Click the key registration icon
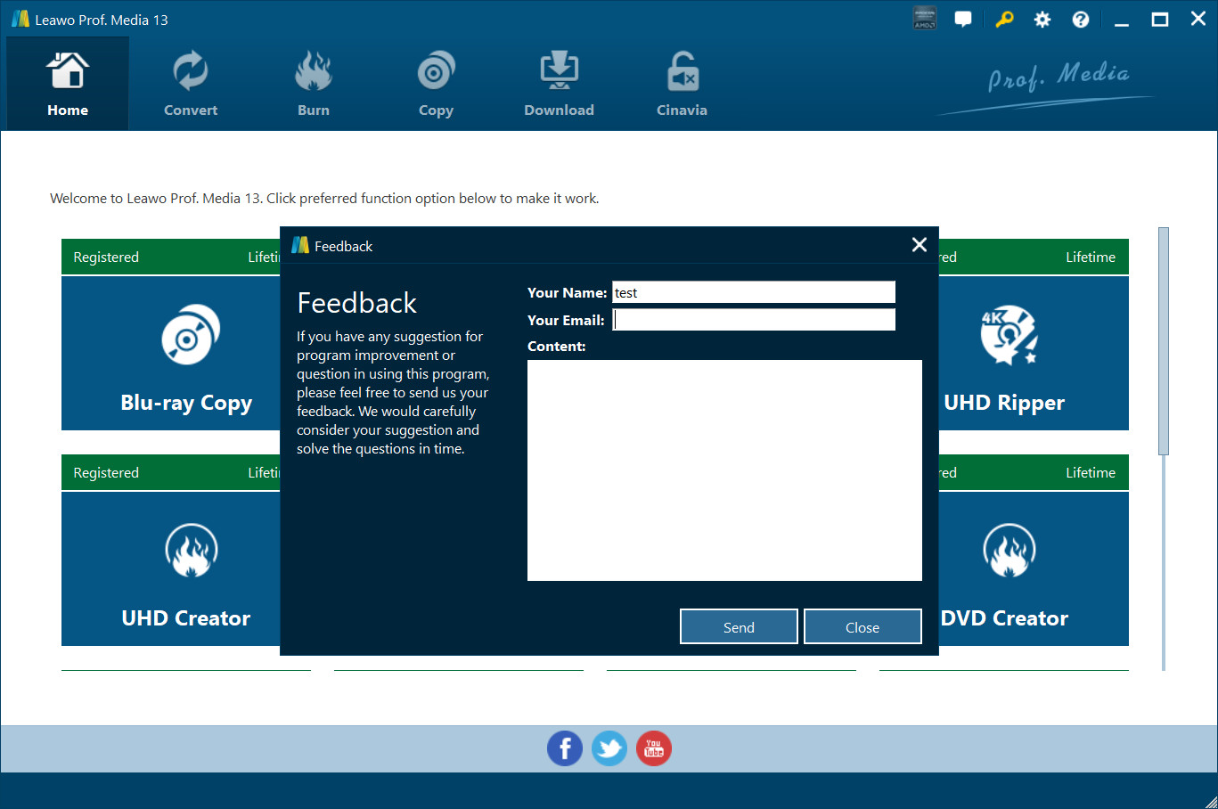Screen dimensions: 1218x809 tap(1004, 20)
